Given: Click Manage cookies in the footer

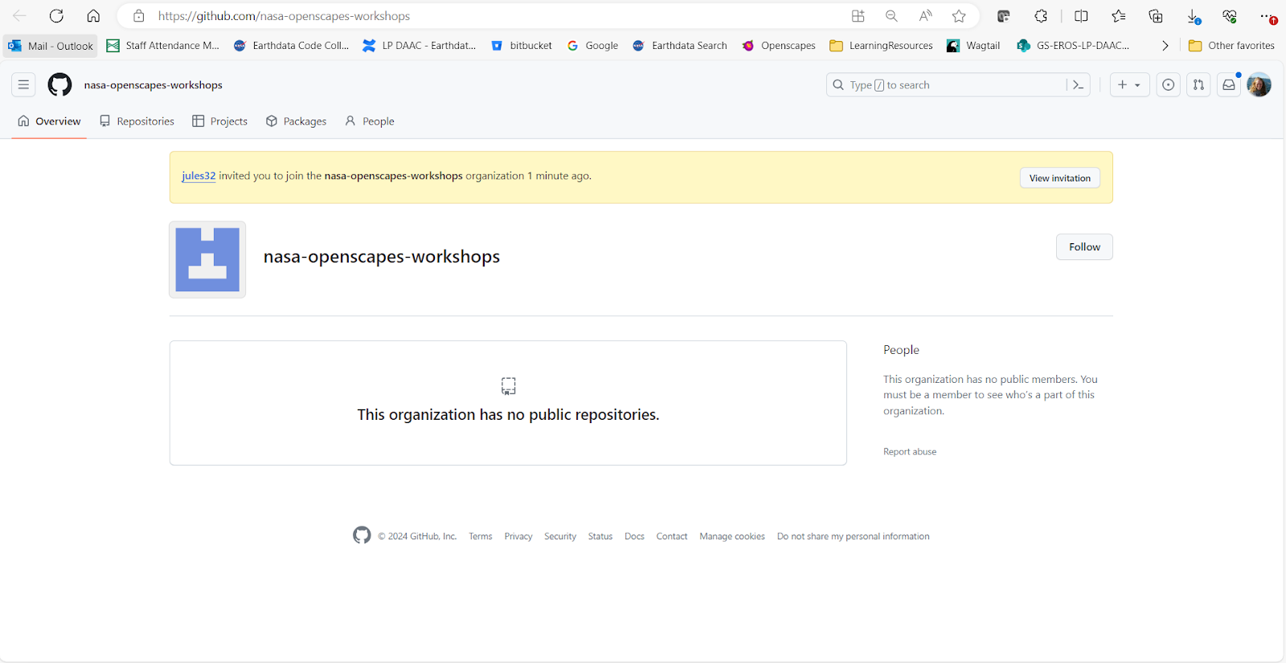Looking at the screenshot, I should pyautogui.click(x=732, y=536).
